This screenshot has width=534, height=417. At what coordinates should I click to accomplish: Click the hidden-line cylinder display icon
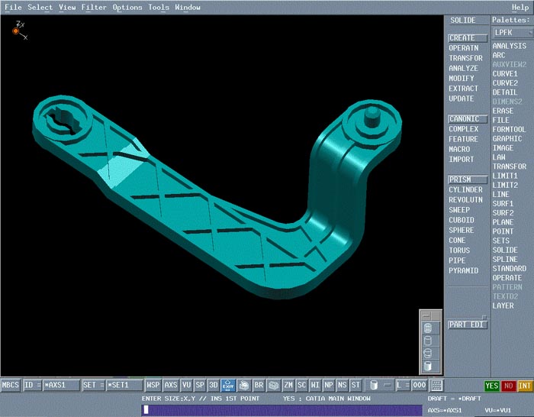(428, 341)
